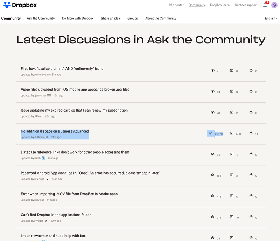Open Do More with Dropbox menu
Viewport: 280px width, 241px height.
(x=78, y=18)
